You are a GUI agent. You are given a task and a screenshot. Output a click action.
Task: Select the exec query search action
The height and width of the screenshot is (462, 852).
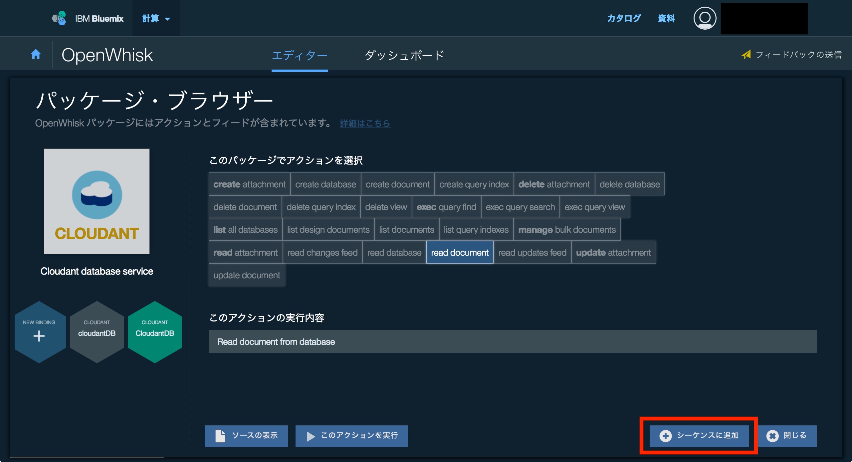point(521,207)
